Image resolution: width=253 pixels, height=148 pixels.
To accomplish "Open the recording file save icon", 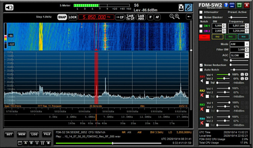I will pyautogui.click(x=181, y=7).
